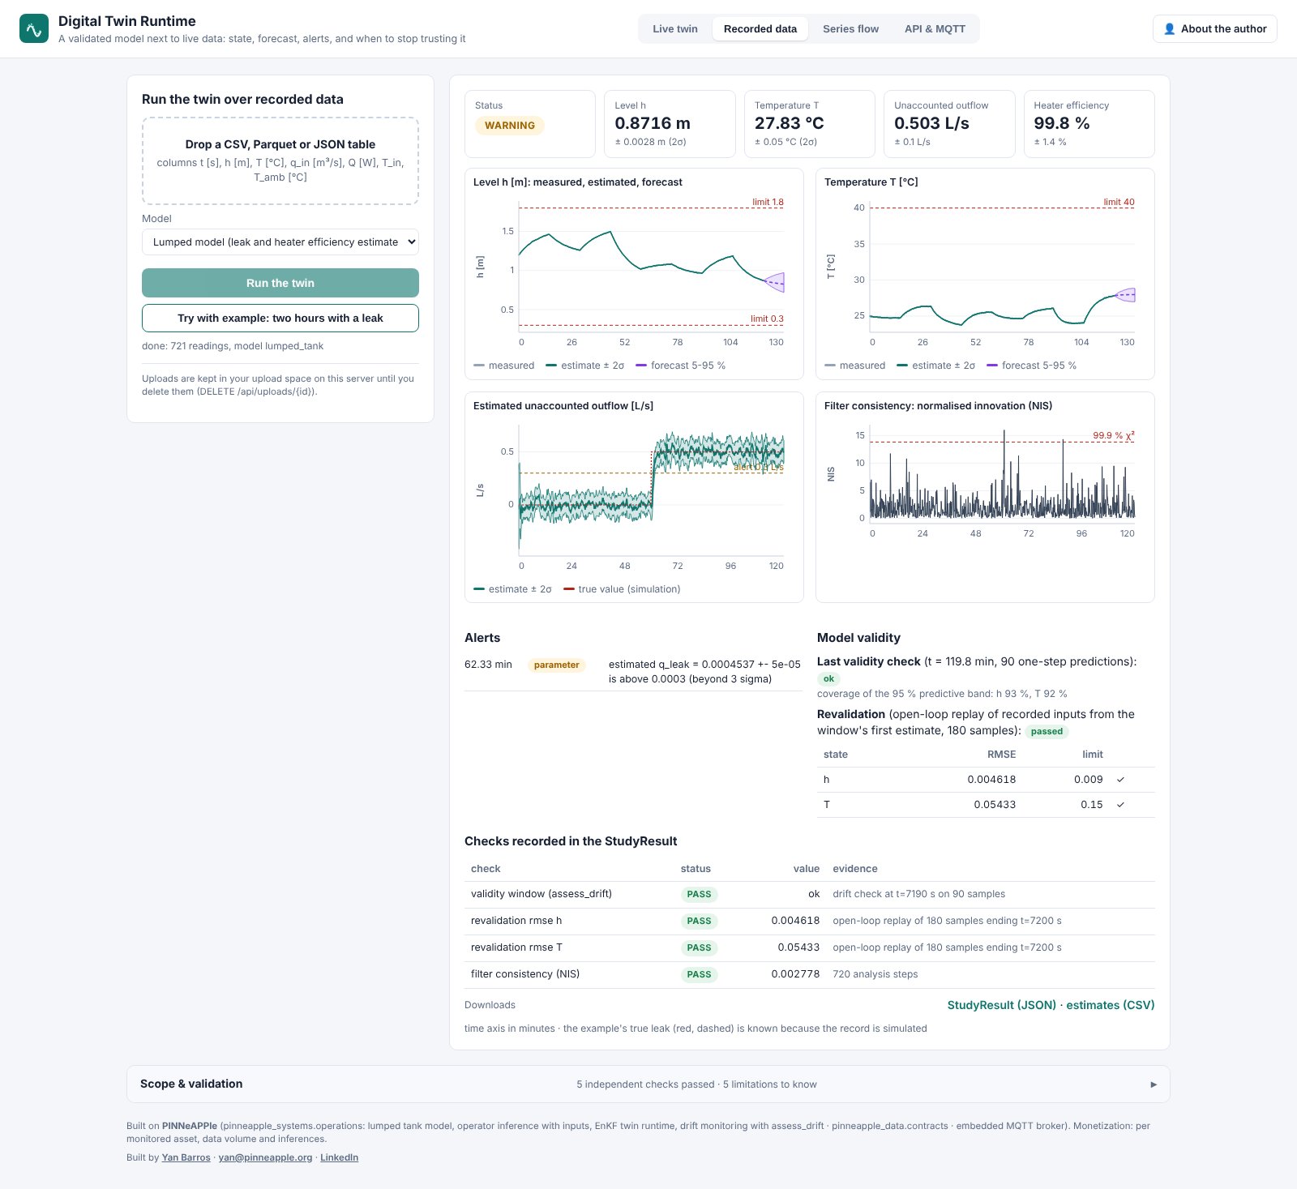Open the Series flow tab
1297x1189 pixels.
pos(850,29)
